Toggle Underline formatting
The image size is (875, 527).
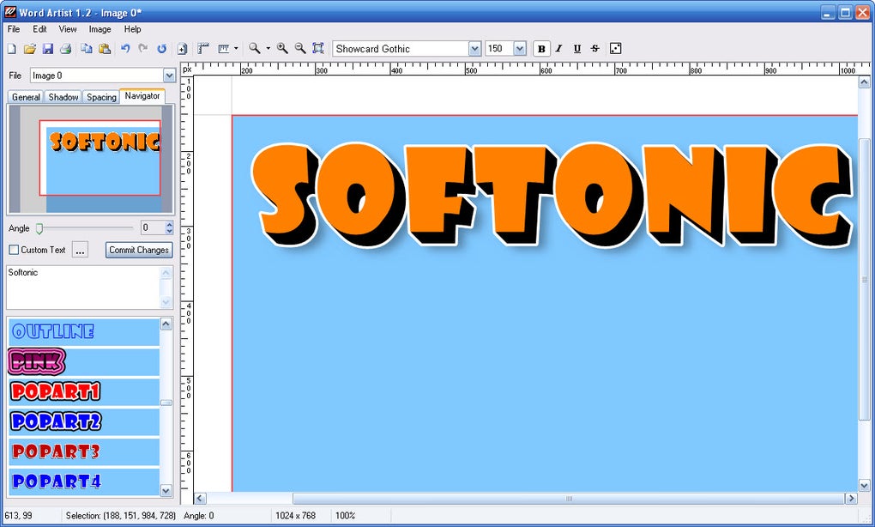(x=577, y=49)
